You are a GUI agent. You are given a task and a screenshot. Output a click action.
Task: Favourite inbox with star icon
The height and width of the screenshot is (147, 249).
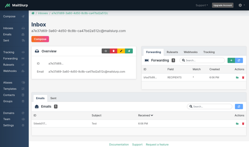pos(106,51)
